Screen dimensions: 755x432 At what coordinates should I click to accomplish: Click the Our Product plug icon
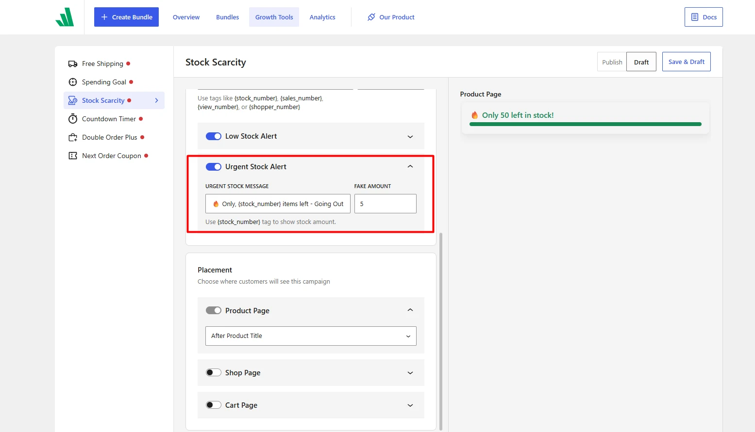(x=371, y=17)
